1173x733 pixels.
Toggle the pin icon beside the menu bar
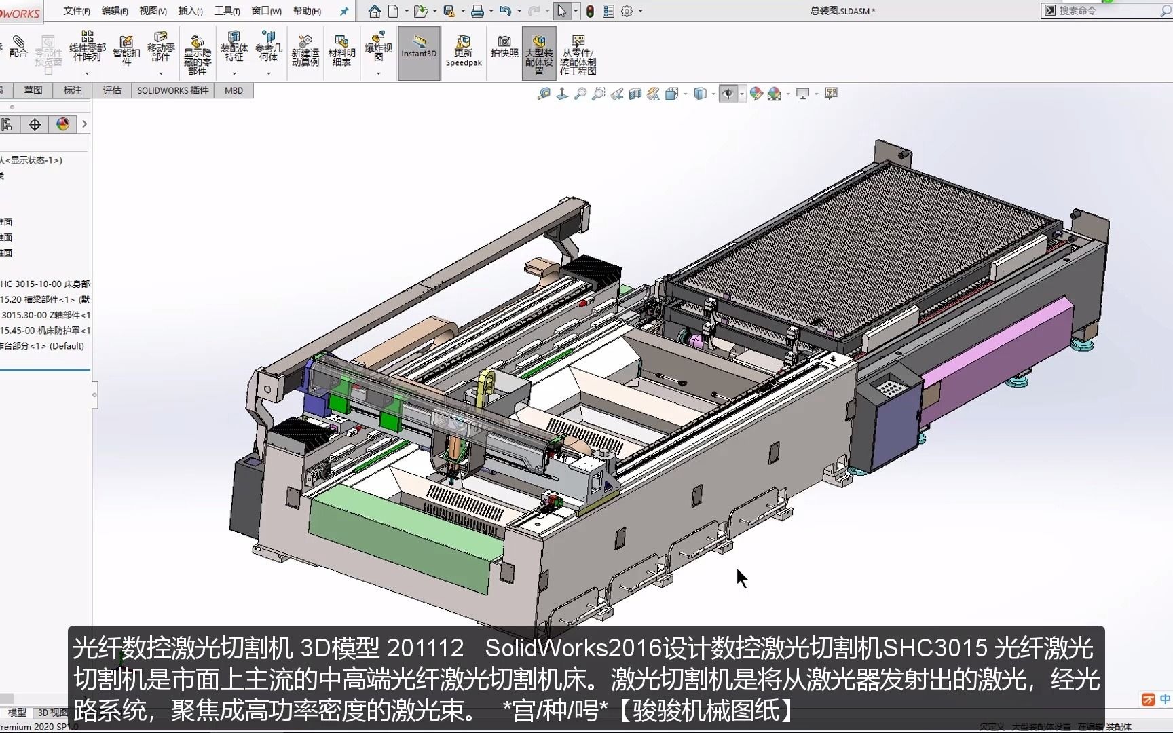coord(344,11)
